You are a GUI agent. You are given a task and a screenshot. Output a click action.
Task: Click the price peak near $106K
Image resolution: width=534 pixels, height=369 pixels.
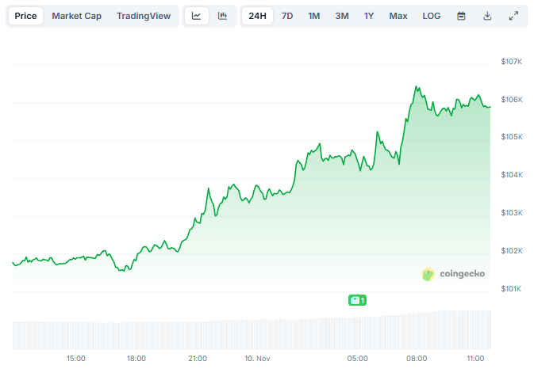(416, 87)
